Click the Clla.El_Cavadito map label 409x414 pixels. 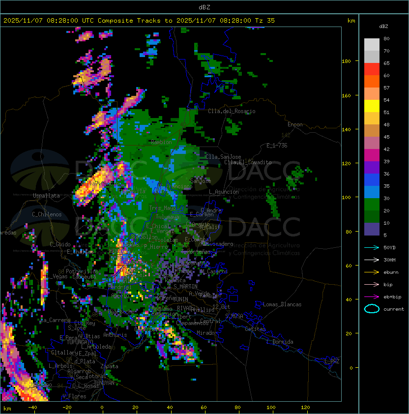(248, 162)
